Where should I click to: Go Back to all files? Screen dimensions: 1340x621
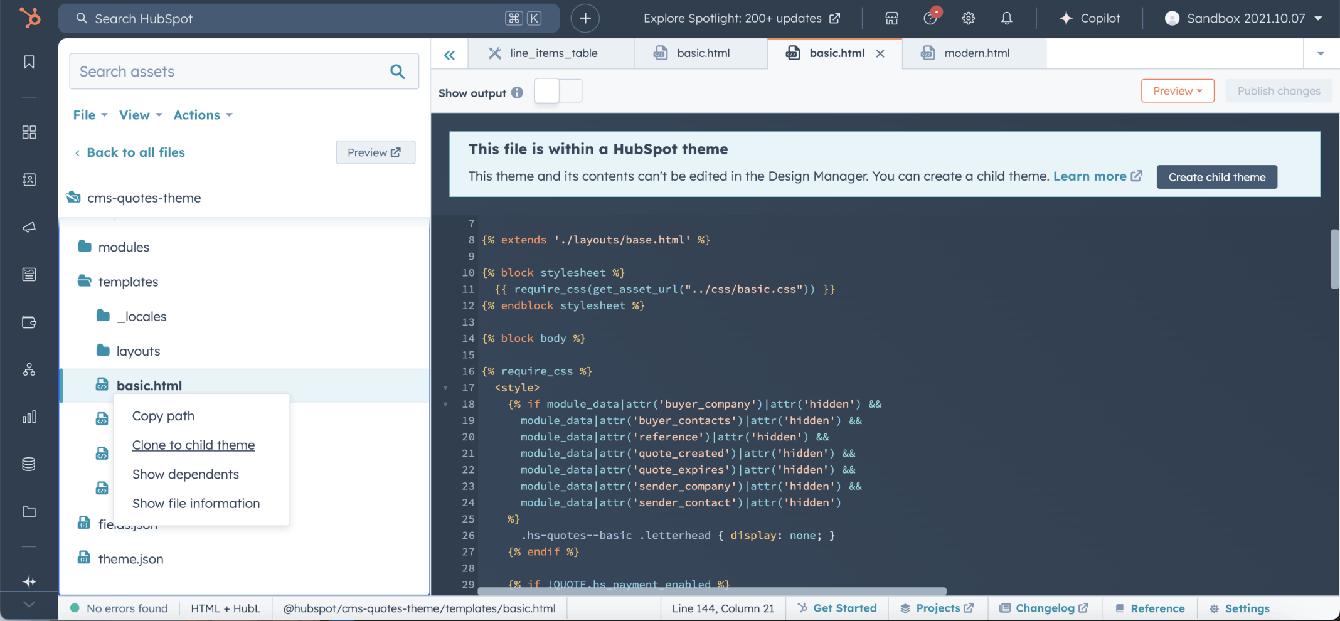coord(130,152)
